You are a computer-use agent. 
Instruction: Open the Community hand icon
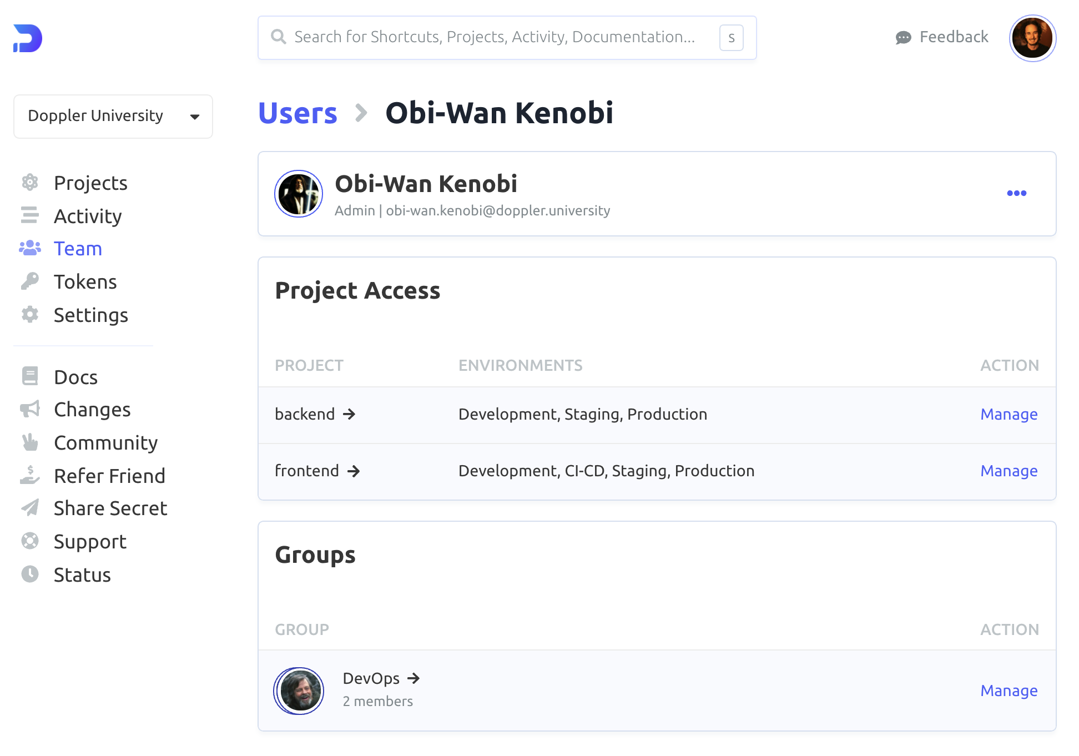point(30,442)
